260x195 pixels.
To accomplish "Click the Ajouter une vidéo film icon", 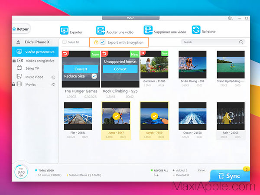I will pyautogui.click(x=101, y=30).
